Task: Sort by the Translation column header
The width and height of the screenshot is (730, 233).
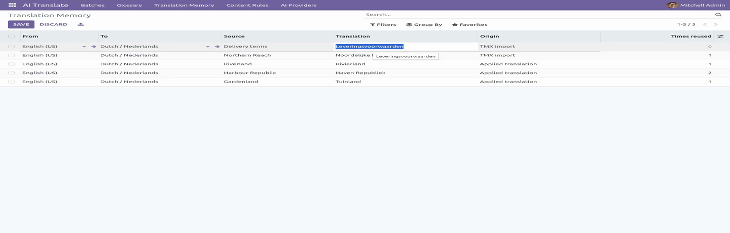Action: 406,36
